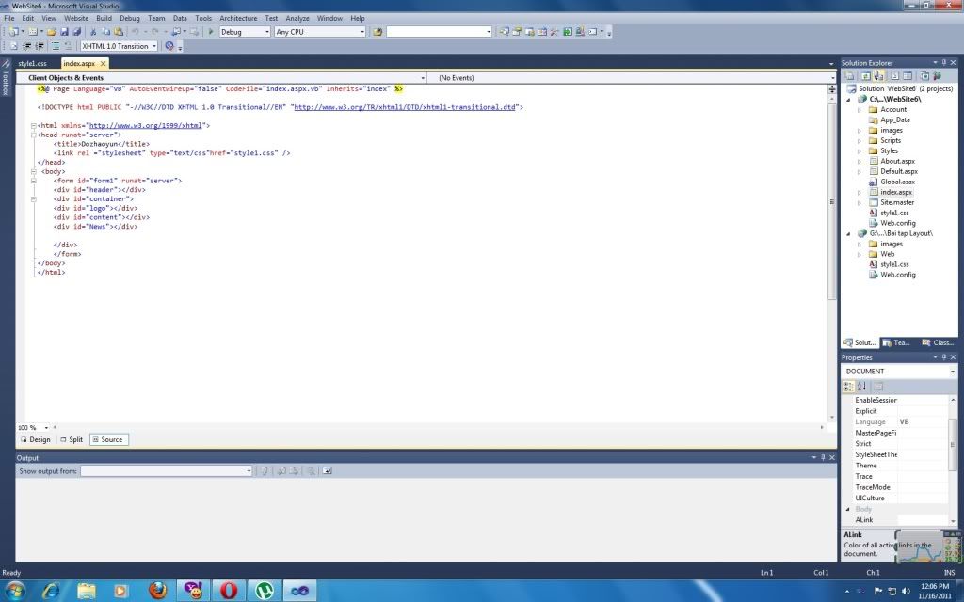Click the Copy icon in the toolbar
This screenshot has height=602, width=964.
click(x=105, y=32)
